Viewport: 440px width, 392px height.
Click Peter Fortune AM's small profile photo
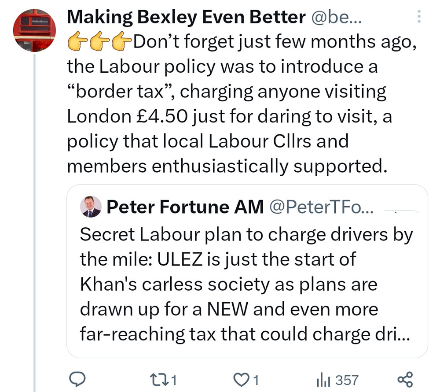91,207
